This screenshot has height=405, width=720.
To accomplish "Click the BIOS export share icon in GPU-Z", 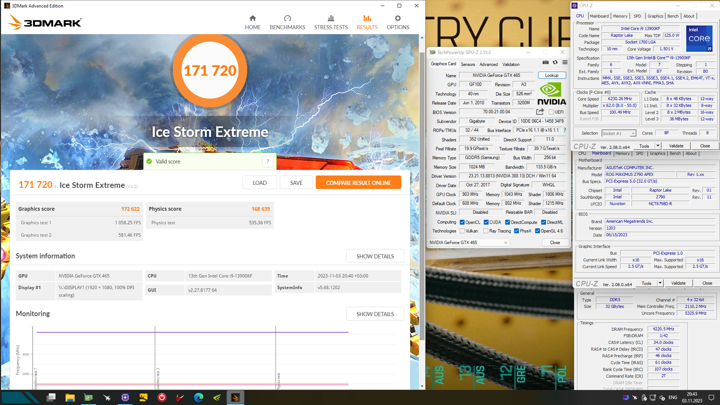I will [540, 112].
